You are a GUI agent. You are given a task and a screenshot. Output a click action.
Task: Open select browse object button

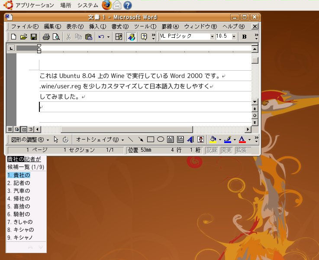click(255, 115)
